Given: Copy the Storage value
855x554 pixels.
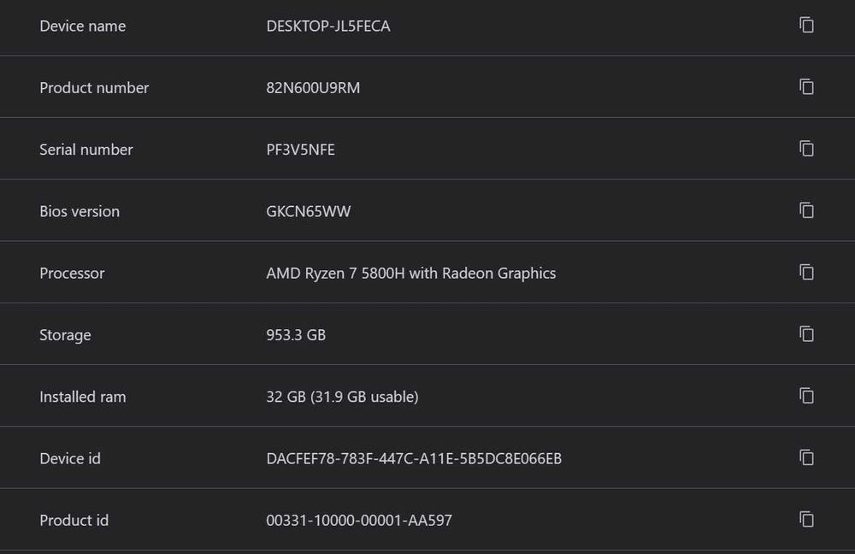Looking at the screenshot, I should 806,334.
